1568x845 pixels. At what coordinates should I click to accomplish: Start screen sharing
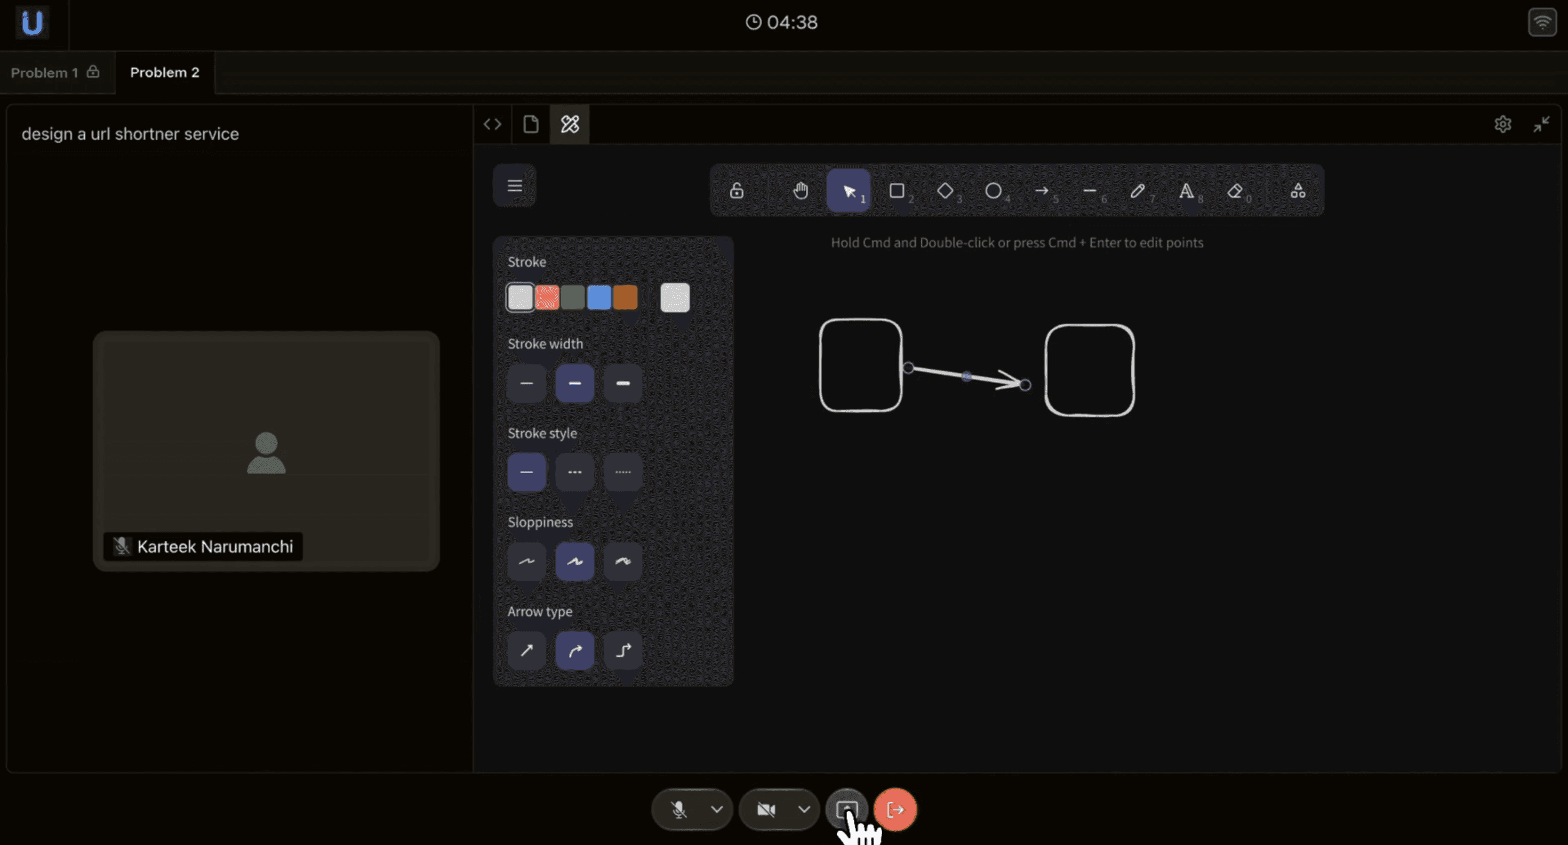pos(847,809)
